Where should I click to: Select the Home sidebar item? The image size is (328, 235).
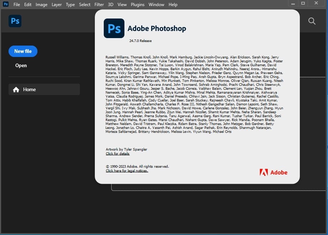pyautogui.click(x=44, y=89)
